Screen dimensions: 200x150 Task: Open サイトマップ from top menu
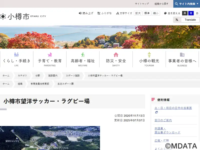point(142,4)
